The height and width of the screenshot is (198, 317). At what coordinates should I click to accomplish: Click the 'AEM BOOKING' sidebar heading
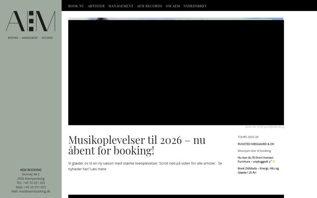coord(31,170)
